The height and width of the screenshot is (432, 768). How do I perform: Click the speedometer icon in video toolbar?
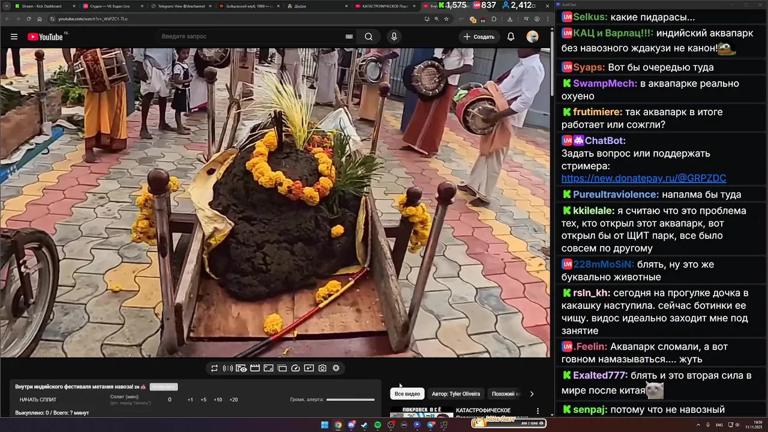[x=295, y=368]
